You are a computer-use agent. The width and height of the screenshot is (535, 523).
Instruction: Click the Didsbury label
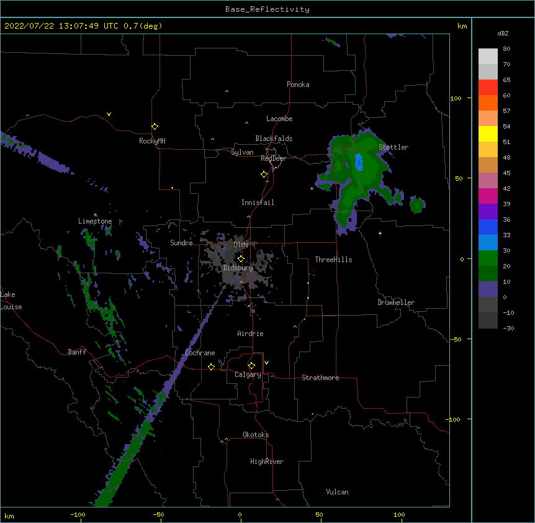pyautogui.click(x=238, y=268)
